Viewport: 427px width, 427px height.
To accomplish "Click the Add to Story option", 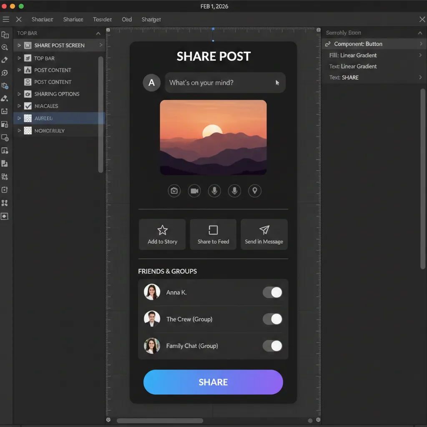I will 162,234.
